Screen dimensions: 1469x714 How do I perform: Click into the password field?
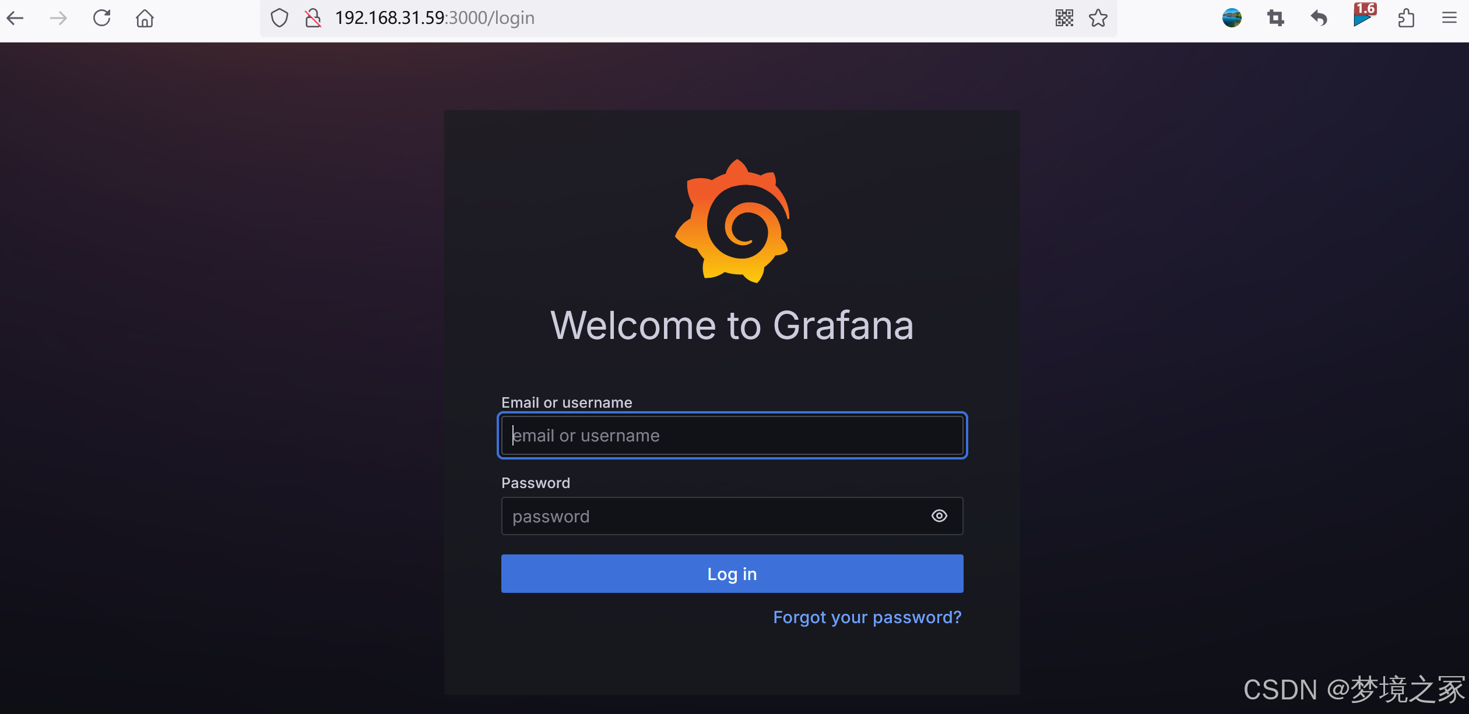pos(732,516)
